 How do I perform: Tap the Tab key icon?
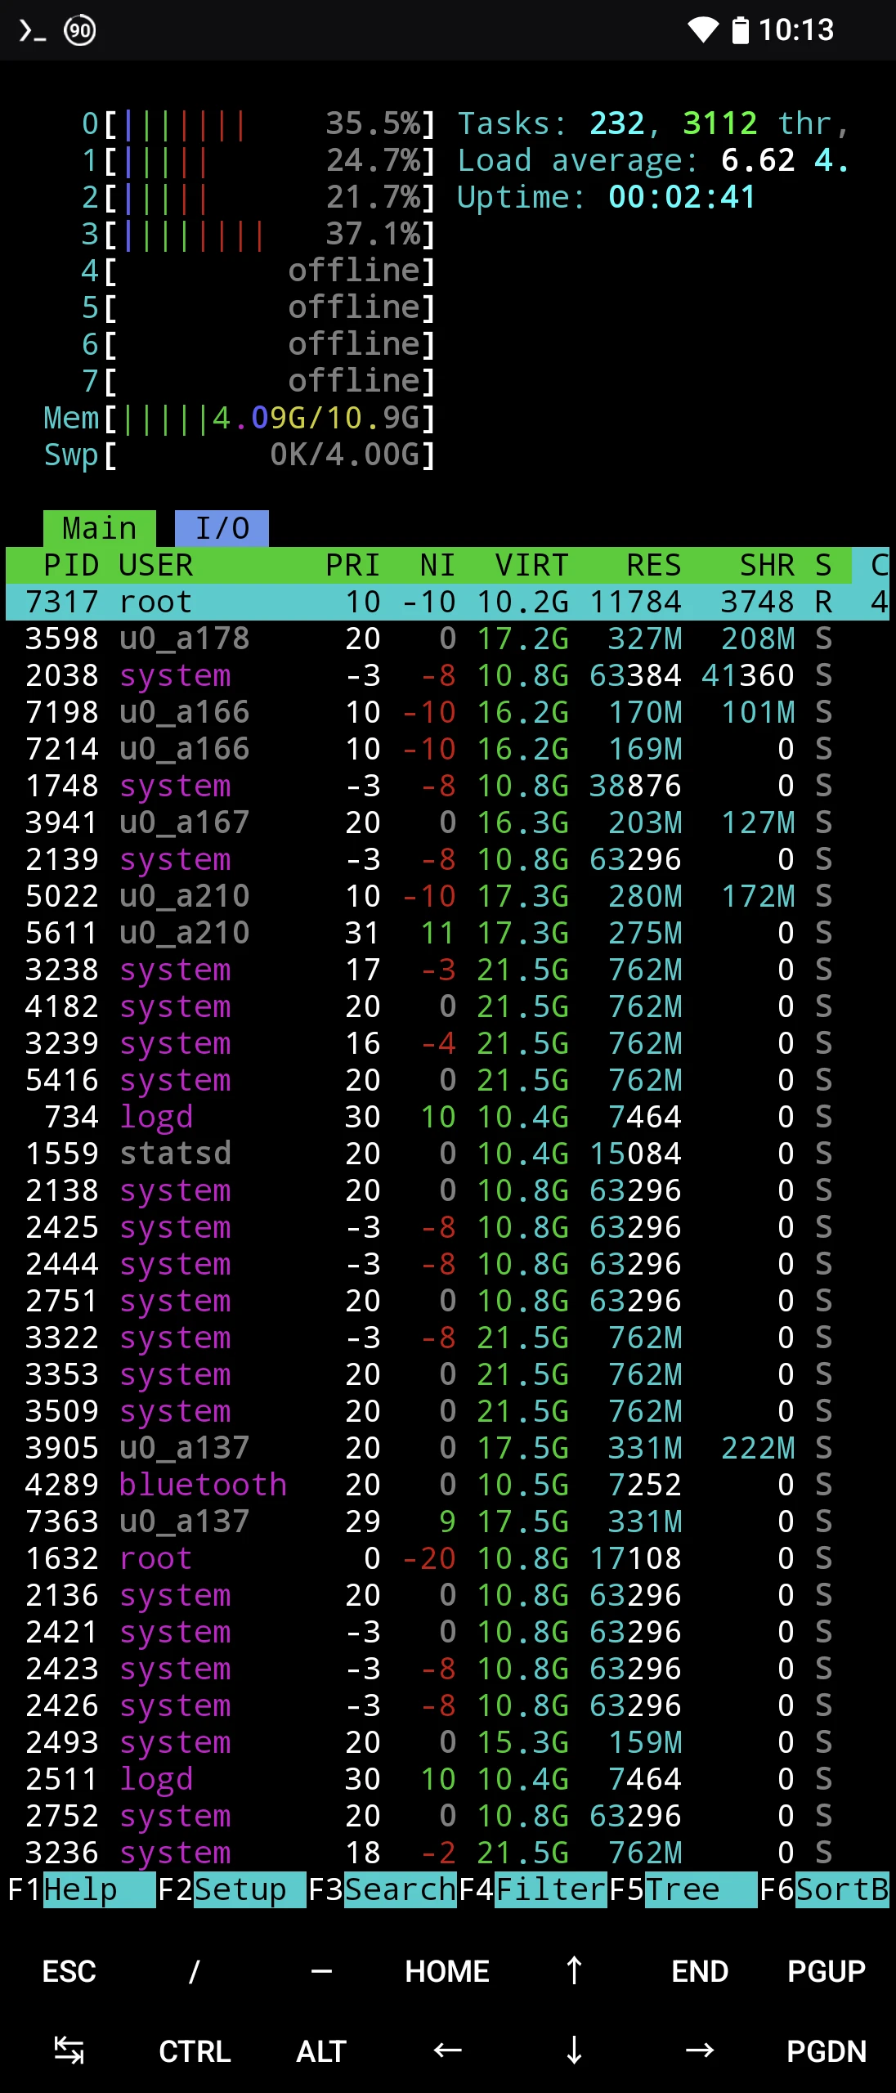click(x=69, y=2050)
